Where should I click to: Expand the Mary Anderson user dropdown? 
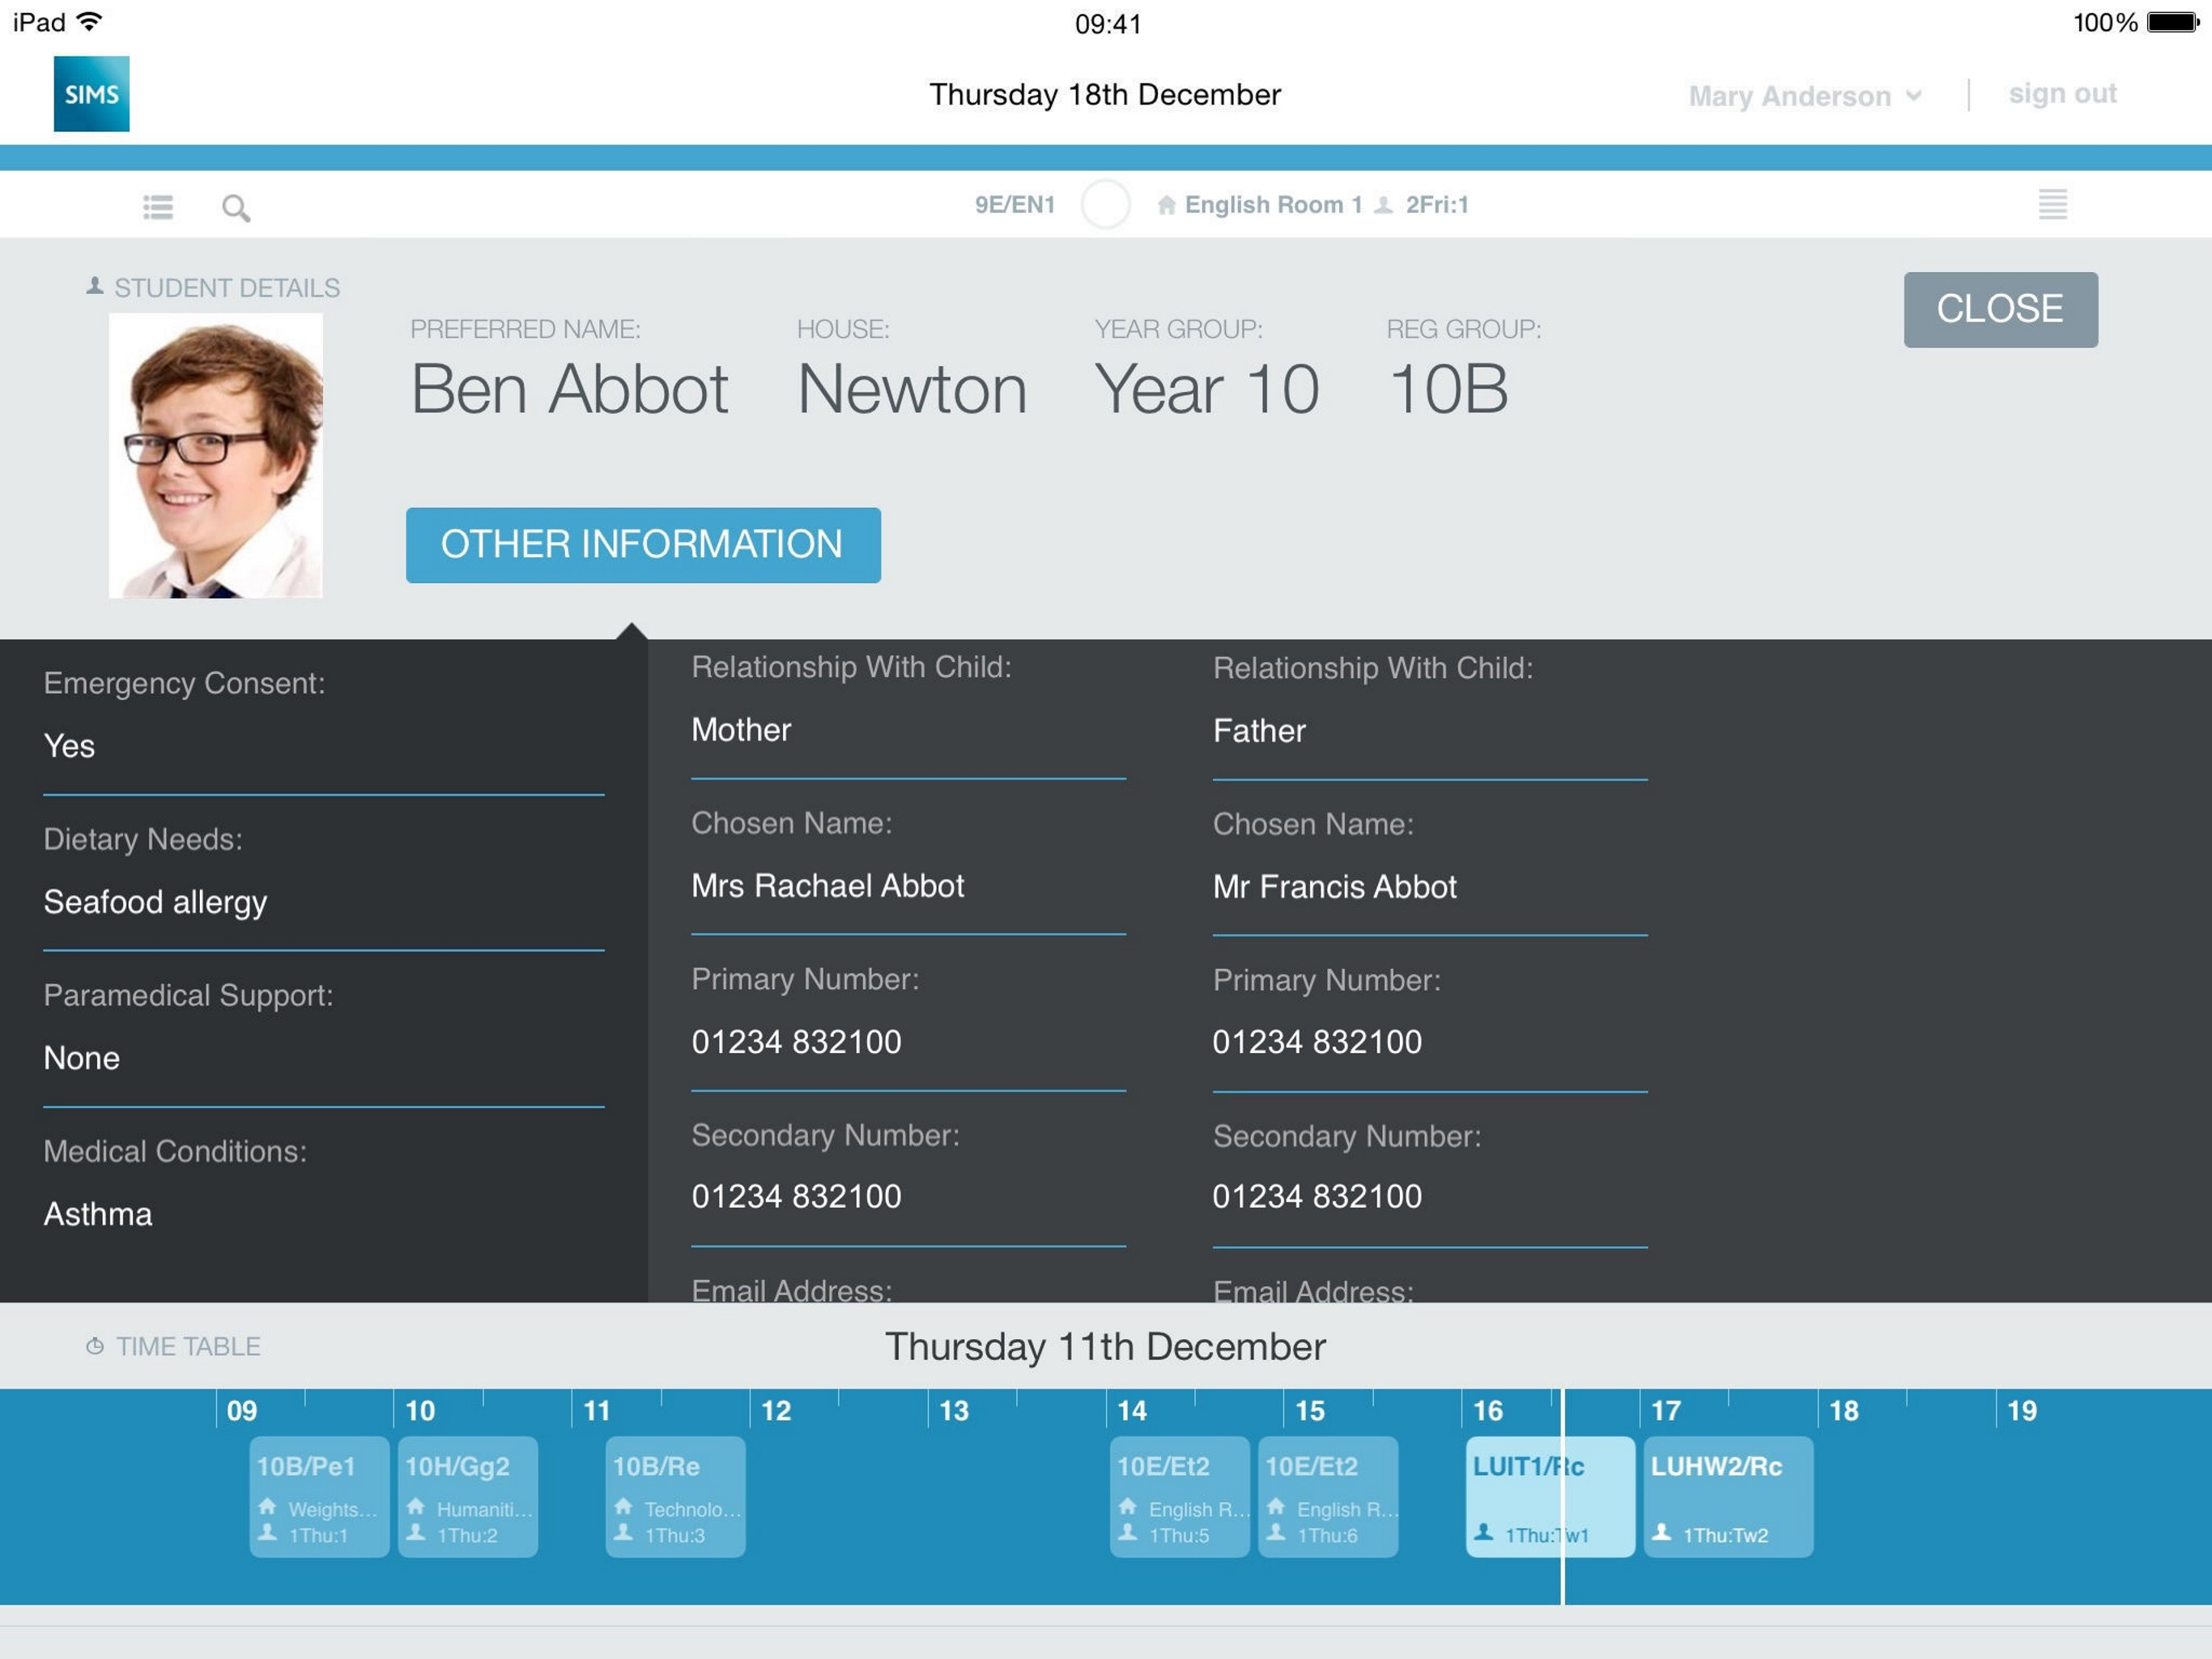click(1805, 96)
